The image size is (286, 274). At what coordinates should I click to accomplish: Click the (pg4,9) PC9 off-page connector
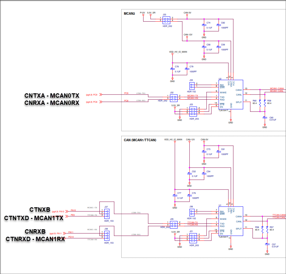click(94, 95)
